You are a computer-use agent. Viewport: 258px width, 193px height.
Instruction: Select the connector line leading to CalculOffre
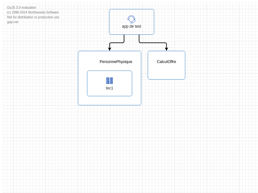click(x=153, y=43)
